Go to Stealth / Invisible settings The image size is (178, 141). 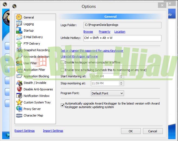point(35,83)
